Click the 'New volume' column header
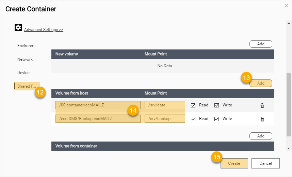292x177 pixels. 67,54
